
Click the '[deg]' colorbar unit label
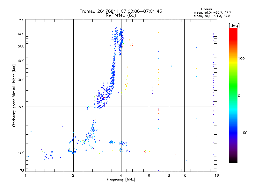pos(234,26)
